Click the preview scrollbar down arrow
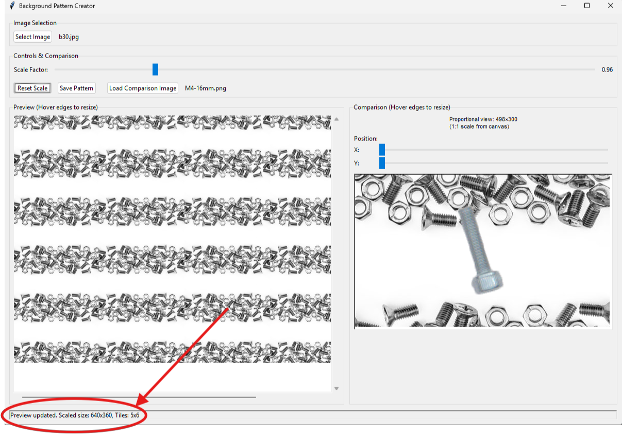Image resolution: width=622 pixels, height=434 pixels. tap(337, 389)
